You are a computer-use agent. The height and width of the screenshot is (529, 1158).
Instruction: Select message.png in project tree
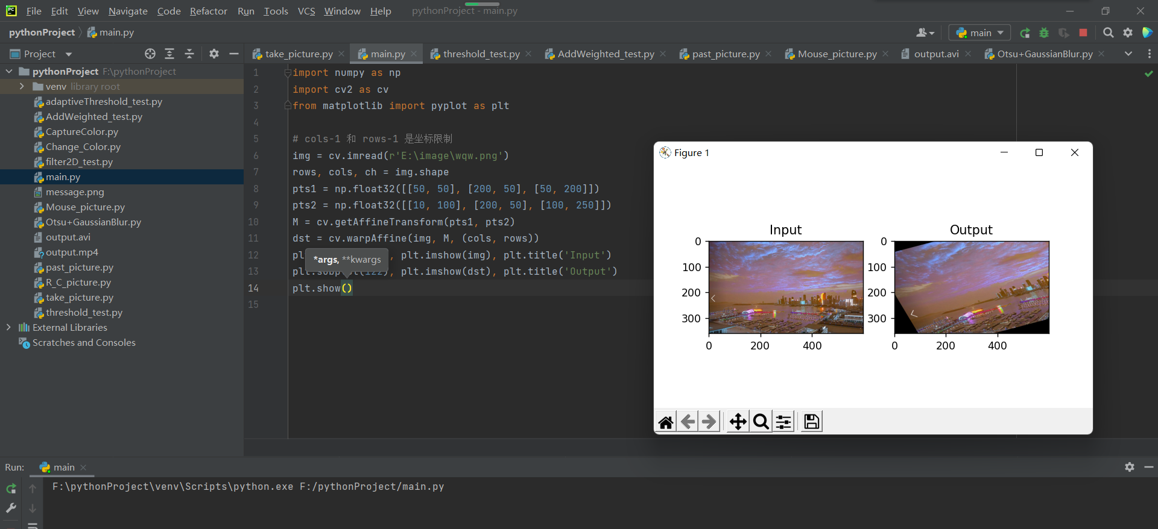tap(75, 192)
